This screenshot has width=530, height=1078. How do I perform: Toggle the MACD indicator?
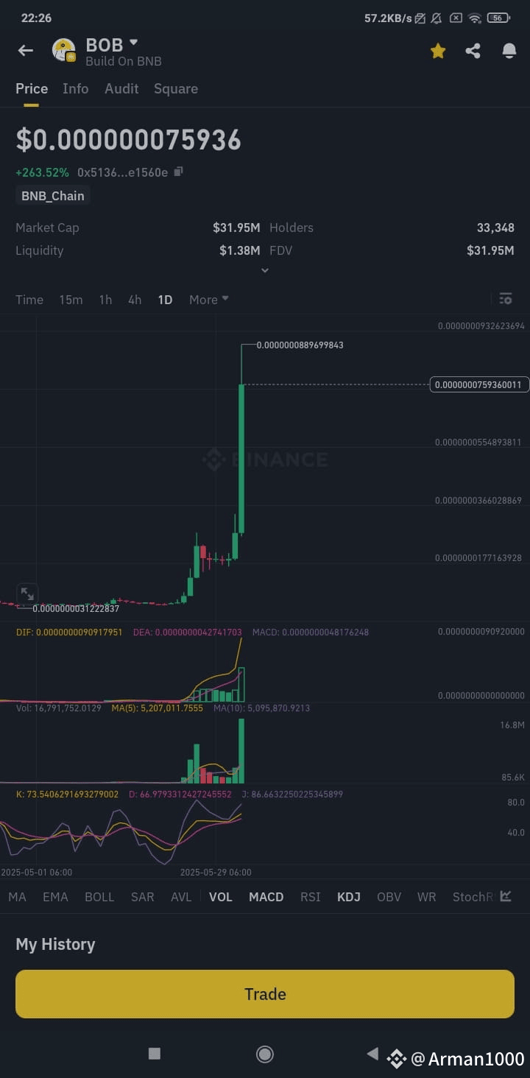point(266,897)
